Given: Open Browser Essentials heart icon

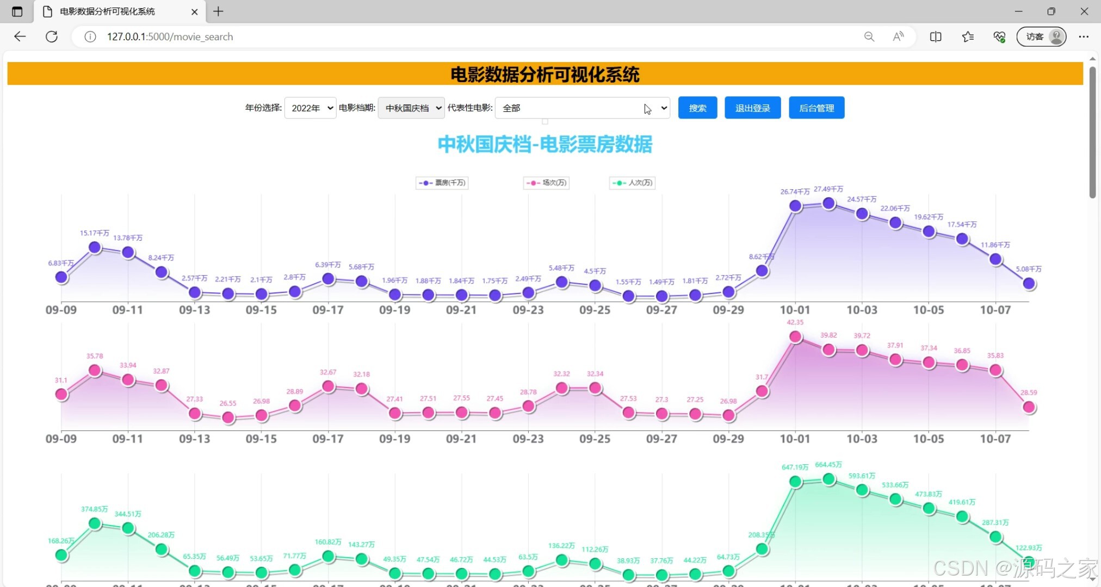Looking at the screenshot, I should click(x=999, y=36).
